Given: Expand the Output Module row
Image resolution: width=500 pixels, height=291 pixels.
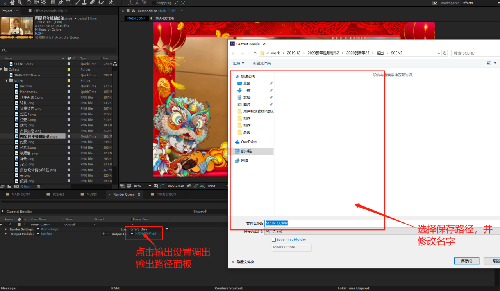Looking at the screenshot, I should click(x=6, y=234).
